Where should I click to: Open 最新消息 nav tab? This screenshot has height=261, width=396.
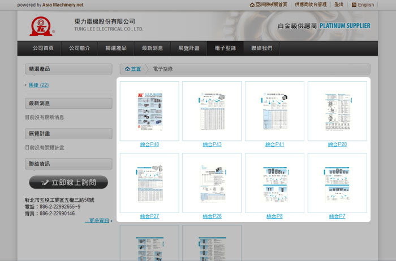(152, 48)
